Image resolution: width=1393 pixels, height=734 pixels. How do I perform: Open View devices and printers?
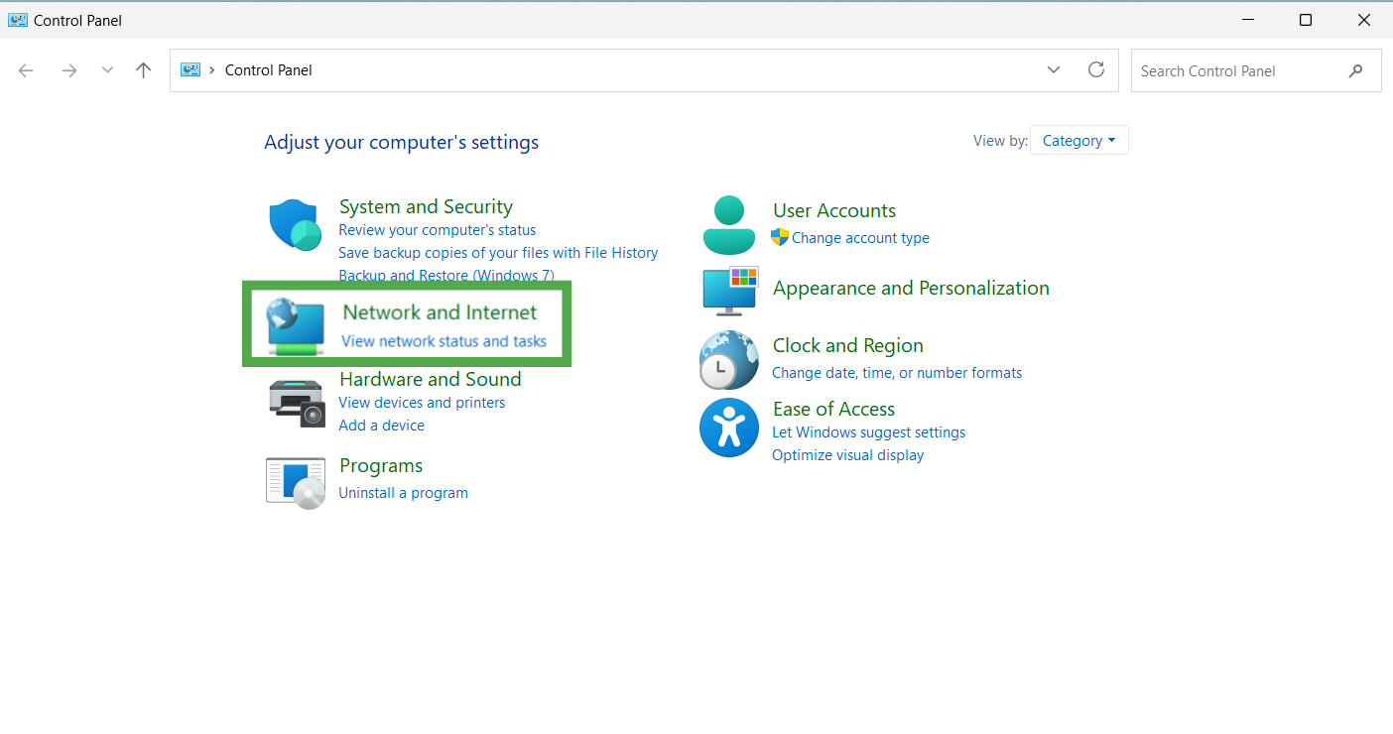tap(422, 403)
